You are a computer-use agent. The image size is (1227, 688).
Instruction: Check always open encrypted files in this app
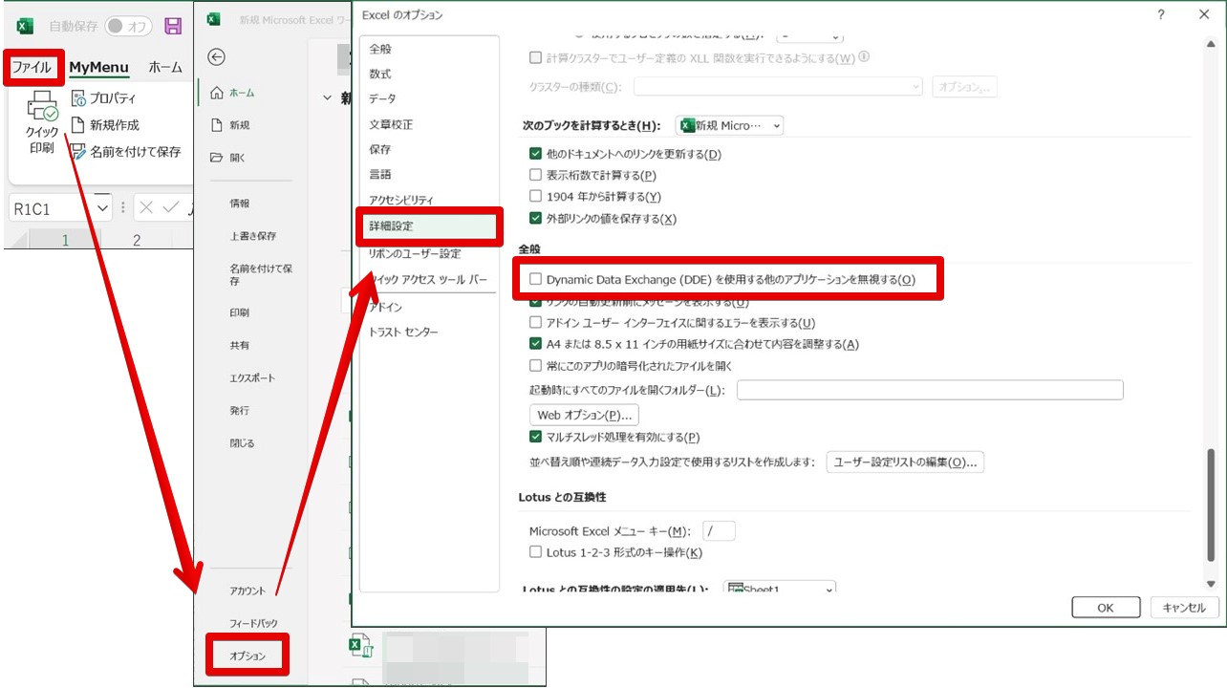point(535,365)
